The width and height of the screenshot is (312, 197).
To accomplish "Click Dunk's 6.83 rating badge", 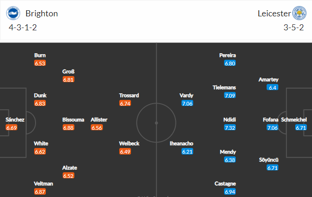I will click(40, 103).
